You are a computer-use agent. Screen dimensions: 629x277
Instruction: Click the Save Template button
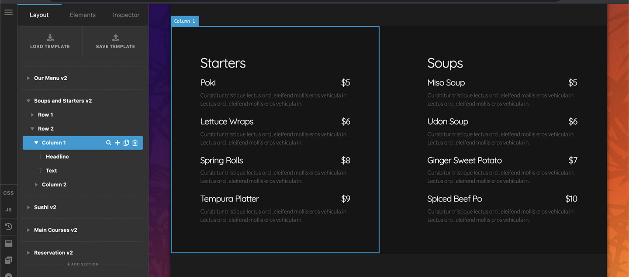[x=115, y=41]
